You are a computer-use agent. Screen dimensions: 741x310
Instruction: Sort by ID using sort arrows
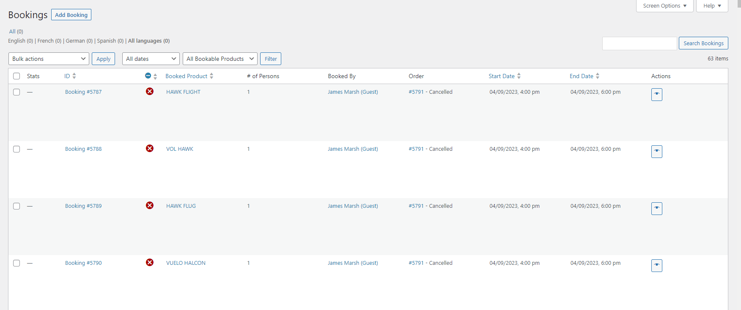(x=74, y=76)
